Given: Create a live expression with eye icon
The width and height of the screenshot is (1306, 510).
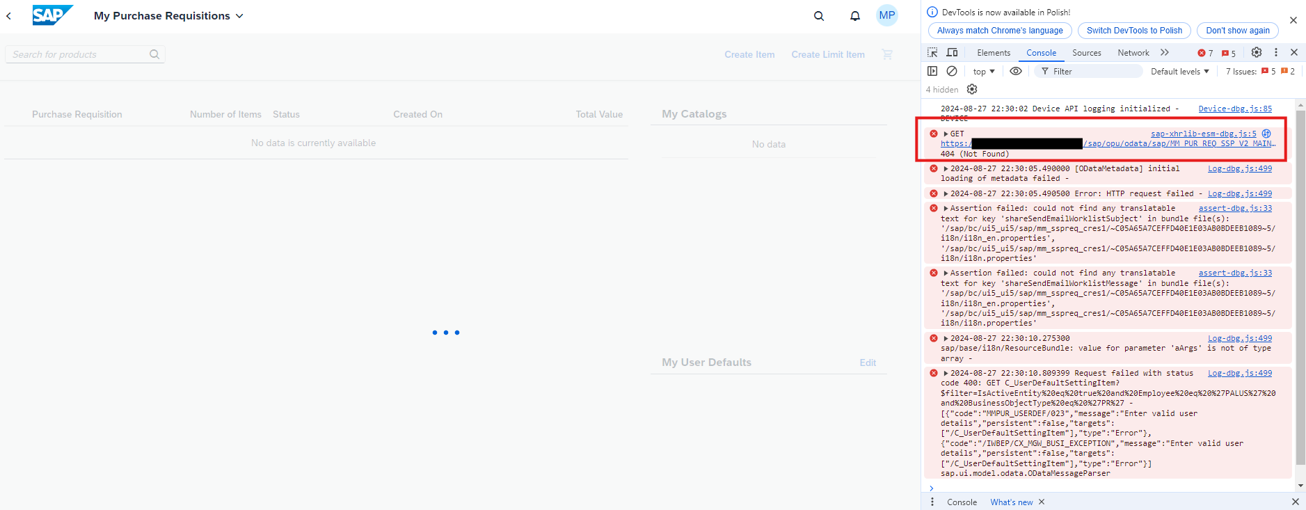Looking at the screenshot, I should click(1016, 71).
